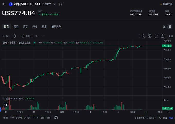Viewport: 175px width, 124px height.
Task: Click the $812.05B assets value
Action: click(136, 14)
